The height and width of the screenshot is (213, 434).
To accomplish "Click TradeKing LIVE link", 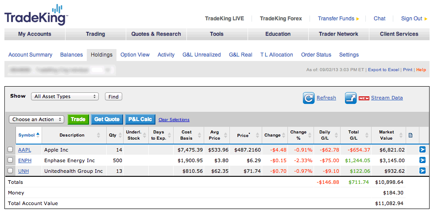I will point(225,19).
